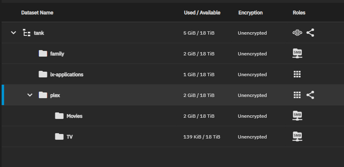This screenshot has width=344, height=167.
Task: Click the Dataset Name column header
Action: tap(37, 13)
